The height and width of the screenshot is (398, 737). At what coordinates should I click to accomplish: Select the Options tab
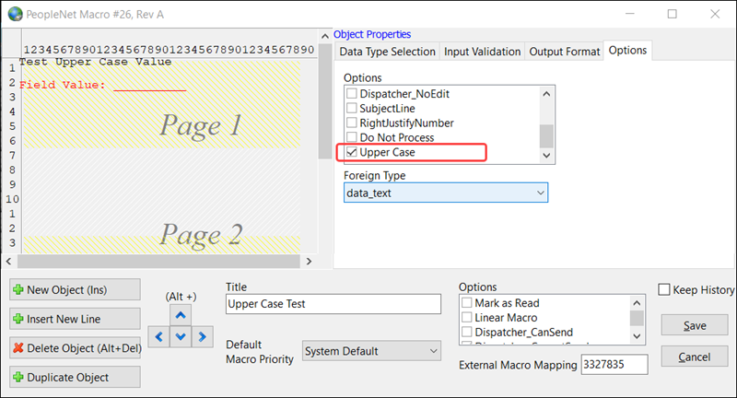point(627,51)
